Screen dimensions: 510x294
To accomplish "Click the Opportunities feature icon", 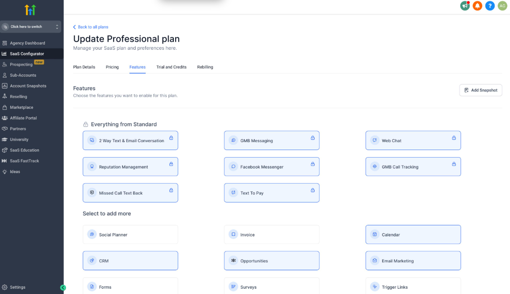I will [233, 261].
